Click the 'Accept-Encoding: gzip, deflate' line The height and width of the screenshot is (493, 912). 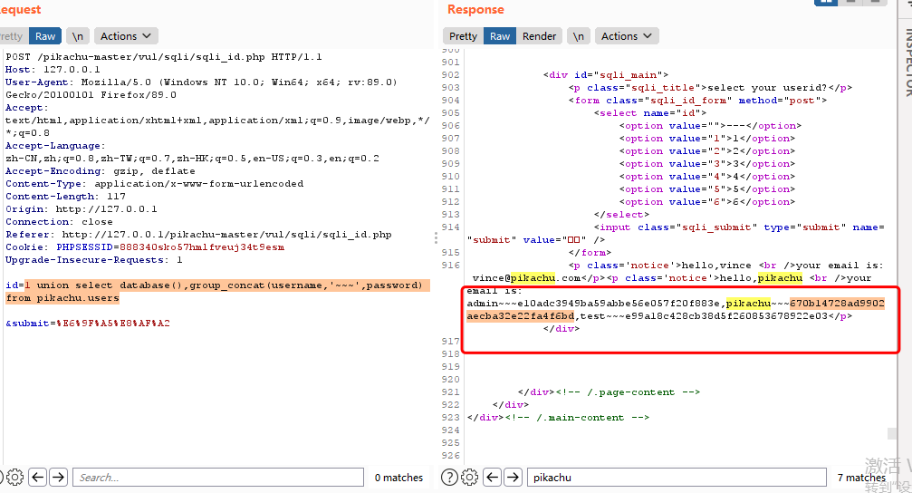pos(100,171)
